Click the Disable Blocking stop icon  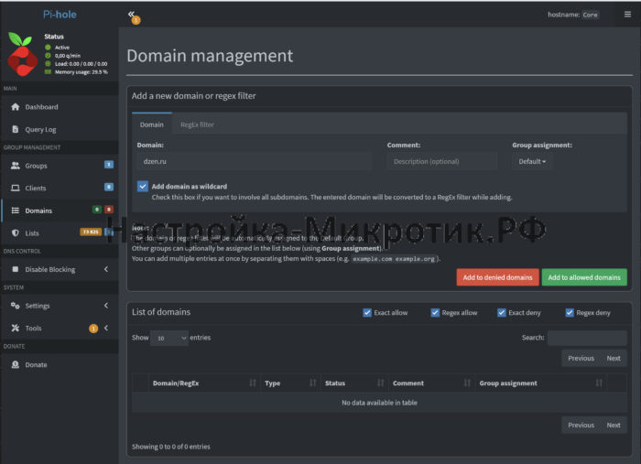tap(16, 269)
